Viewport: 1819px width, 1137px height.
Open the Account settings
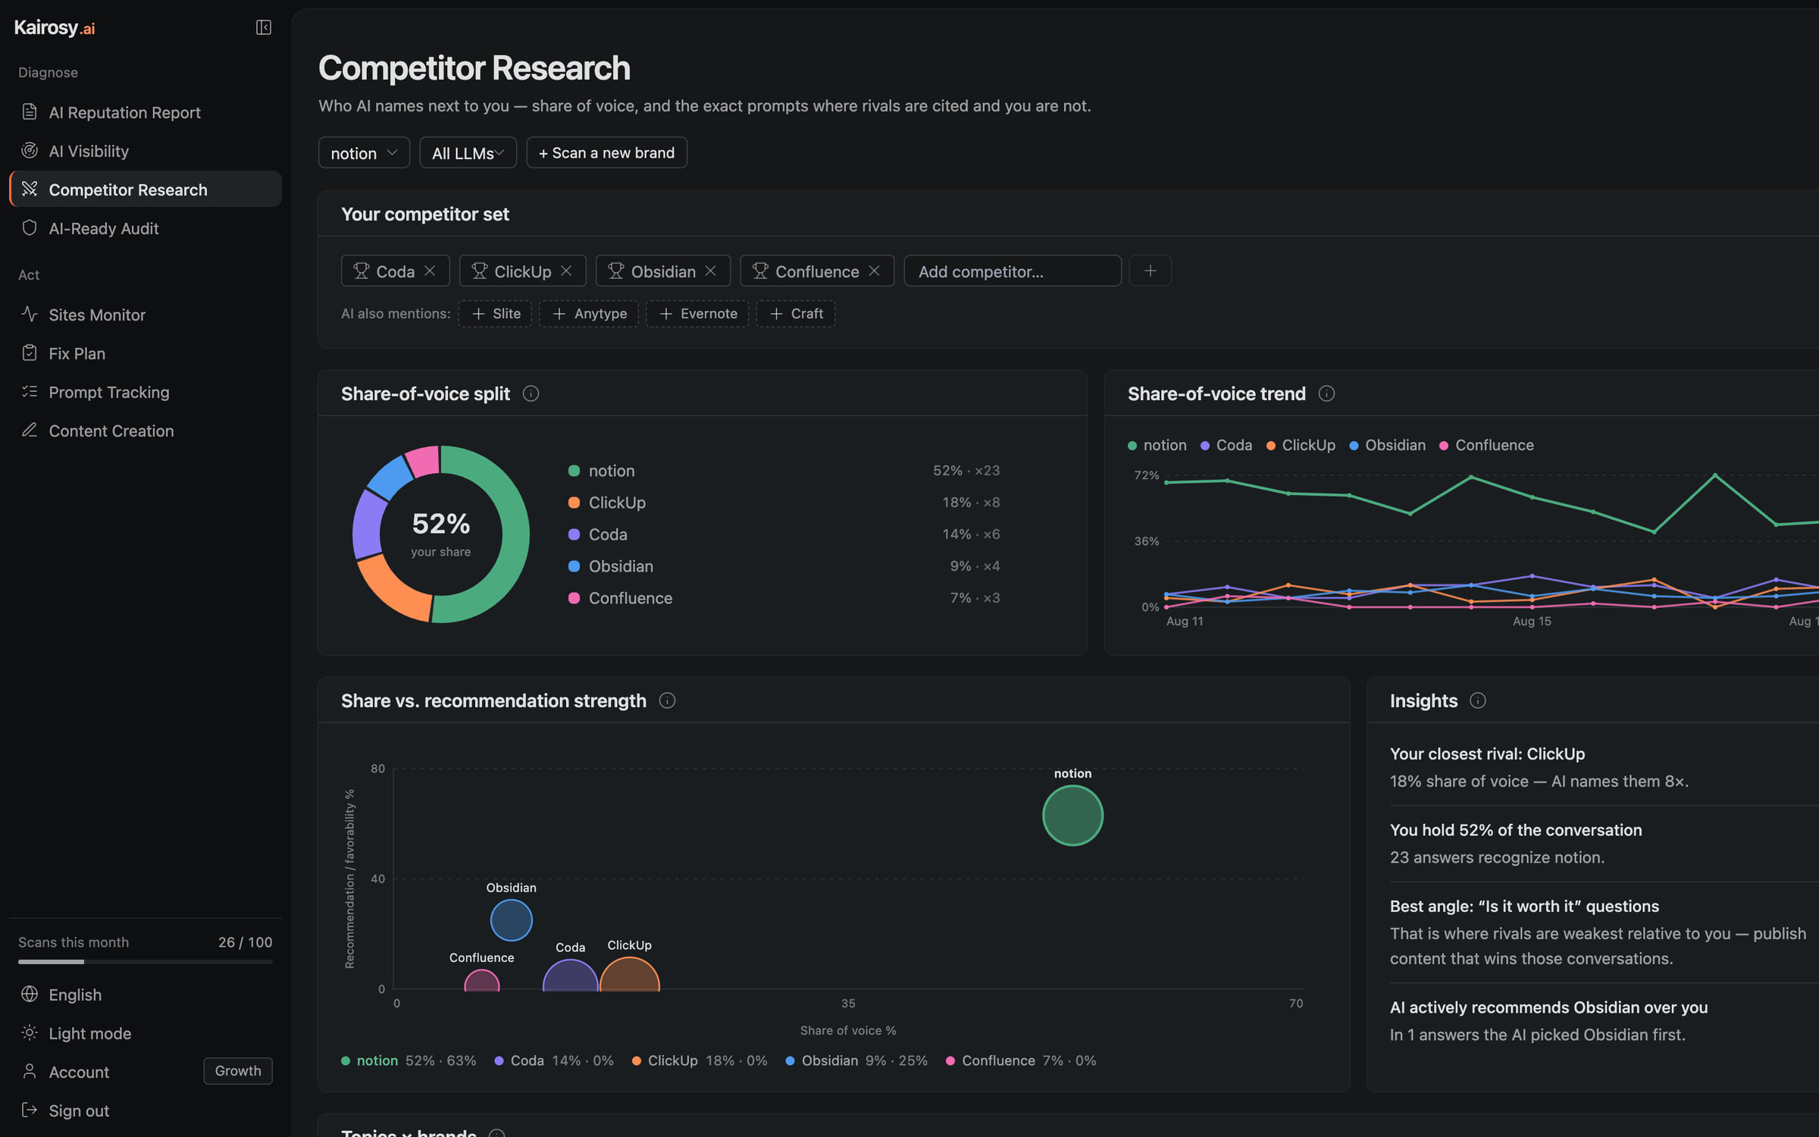[79, 1072]
